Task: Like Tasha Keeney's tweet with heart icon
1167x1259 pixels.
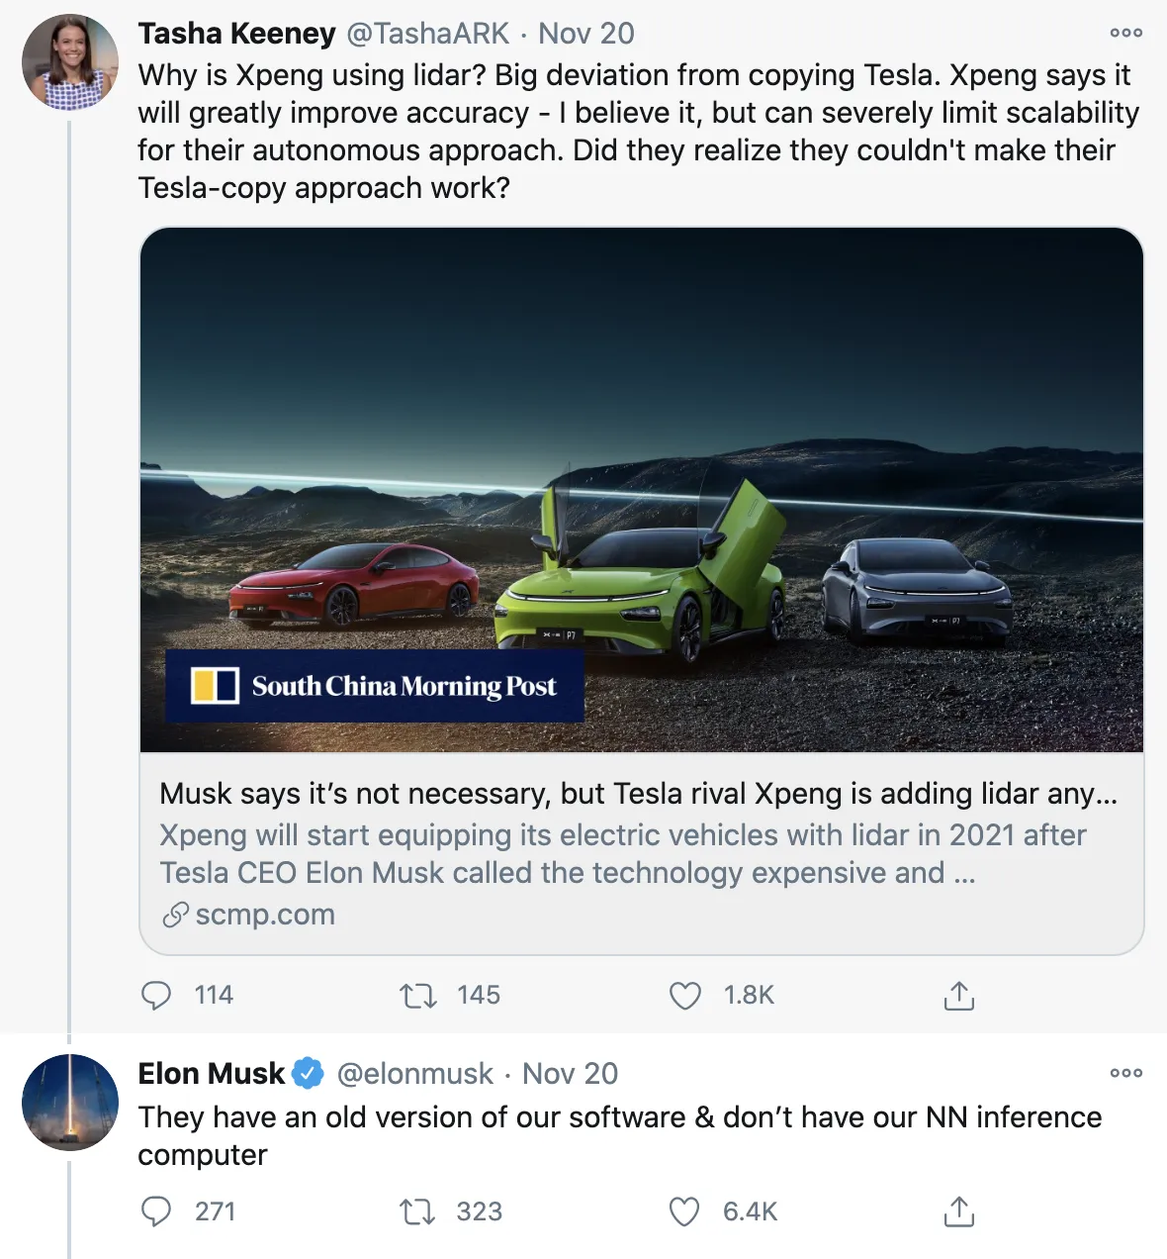Action: coord(684,995)
